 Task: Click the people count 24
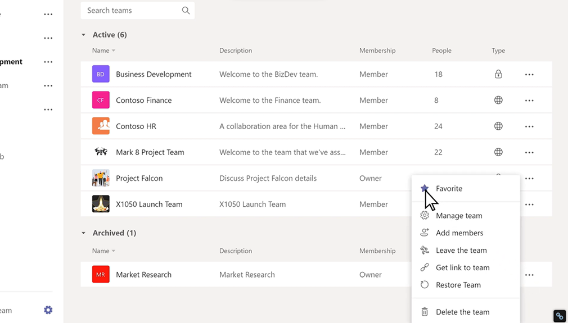point(438,126)
